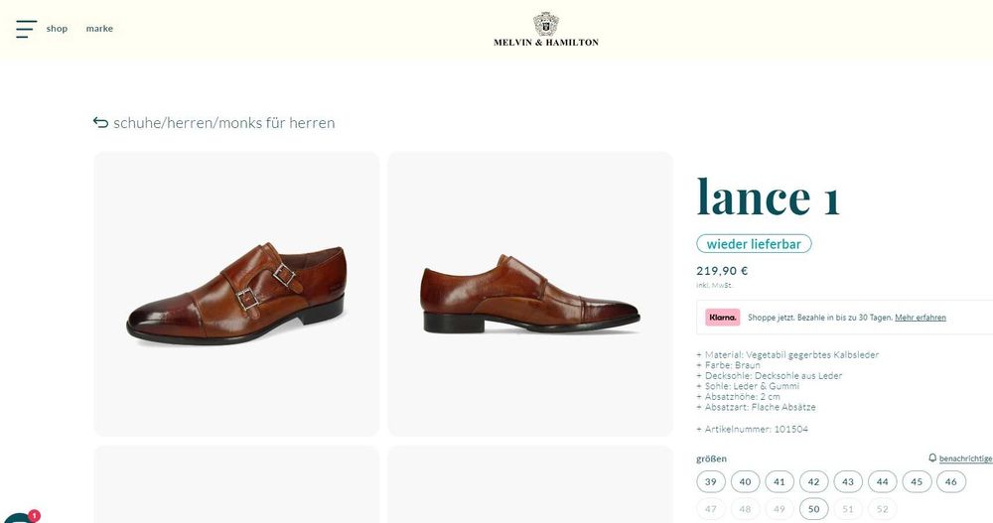Click the benachrichtigen link
The height and width of the screenshot is (523, 993).
pos(965,458)
